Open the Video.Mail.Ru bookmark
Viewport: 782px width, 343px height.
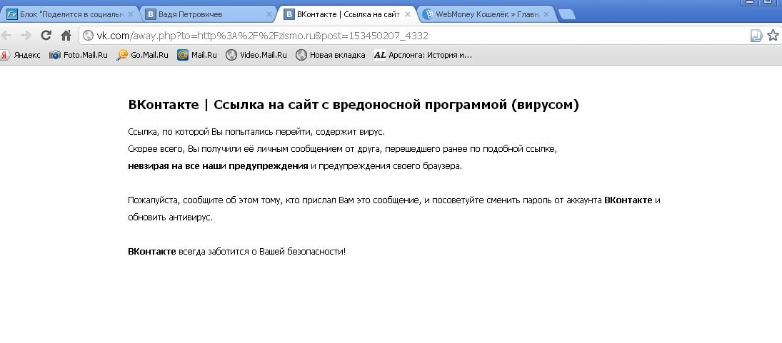(x=256, y=55)
